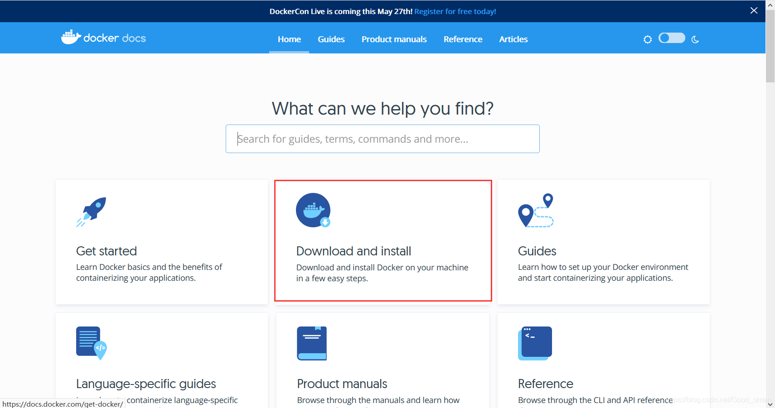
Task: Toggle the dark theme switch
Action: click(672, 38)
